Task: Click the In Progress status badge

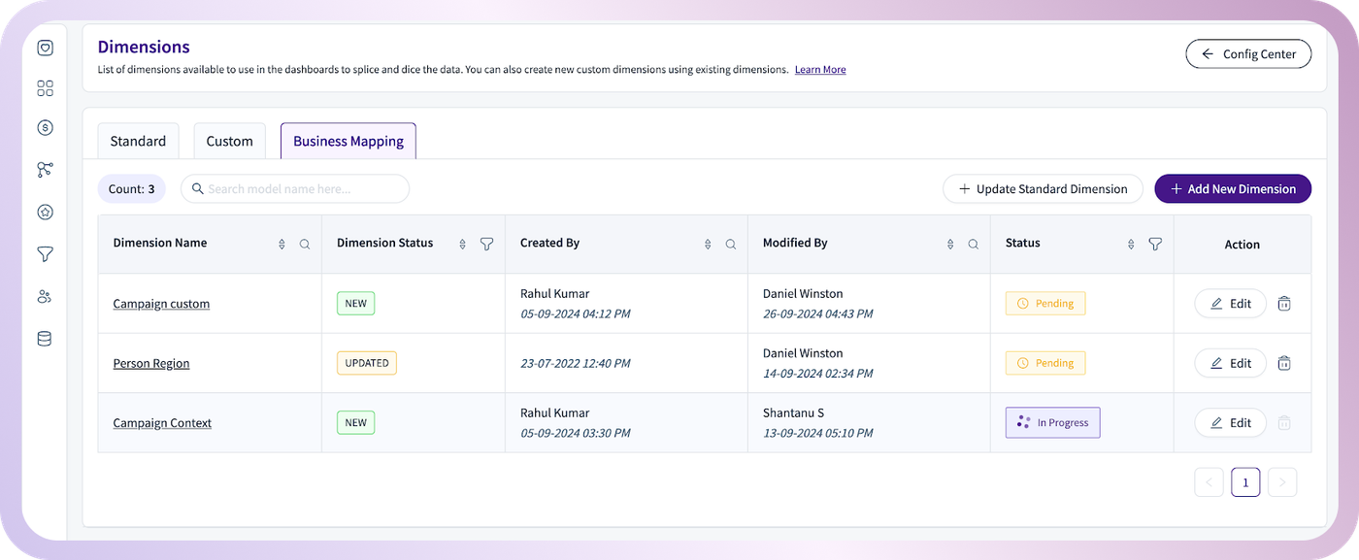Action: coord(1052,423)
